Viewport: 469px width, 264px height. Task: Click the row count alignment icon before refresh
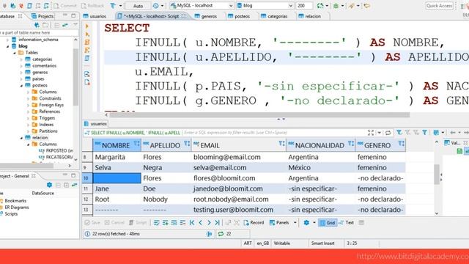pos(210,234)
